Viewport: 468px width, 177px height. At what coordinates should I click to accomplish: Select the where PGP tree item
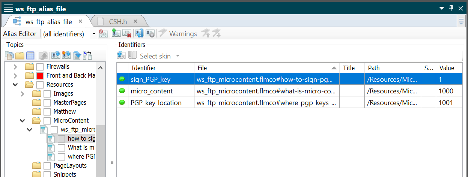(x=81, y=157)
